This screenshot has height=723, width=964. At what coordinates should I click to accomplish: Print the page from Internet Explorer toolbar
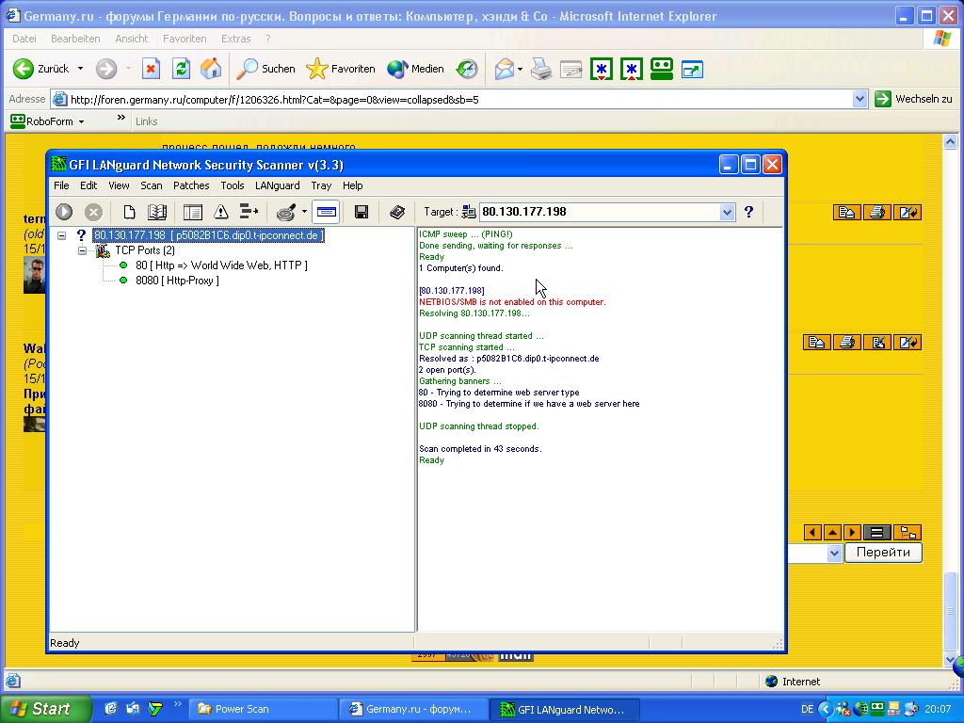(x=541, y=69)
